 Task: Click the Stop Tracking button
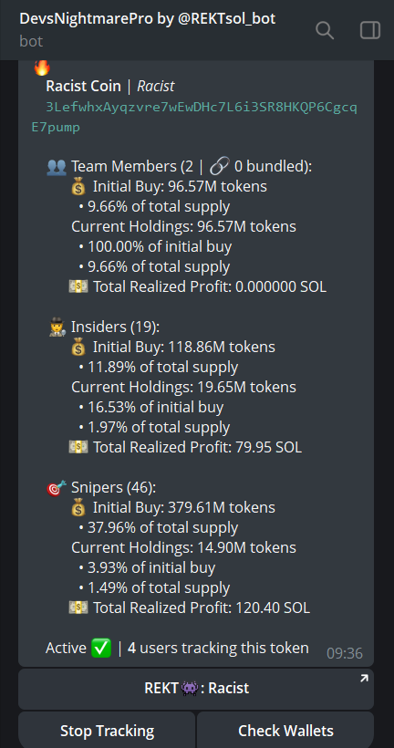coord(107,731)
